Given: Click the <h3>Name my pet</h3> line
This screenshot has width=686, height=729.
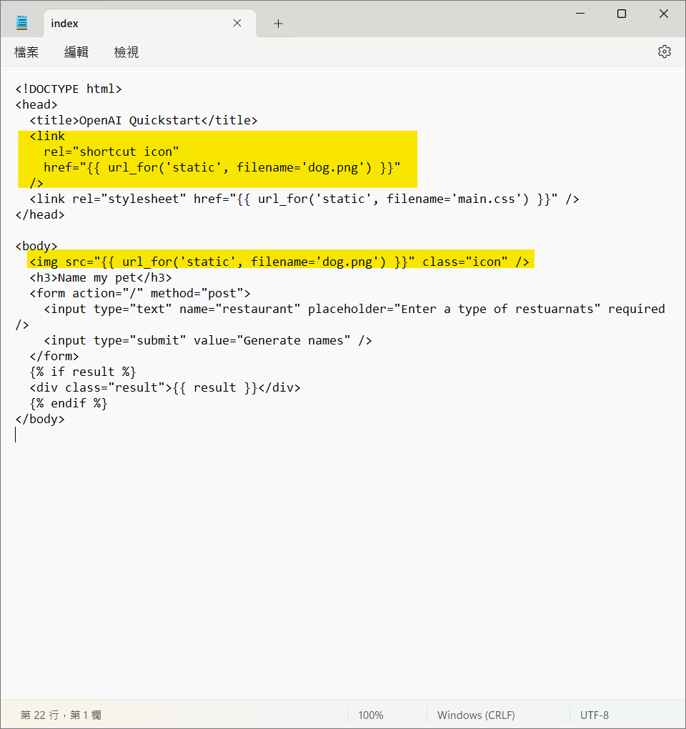Looking at the screenshot, I should click(100, 278).
